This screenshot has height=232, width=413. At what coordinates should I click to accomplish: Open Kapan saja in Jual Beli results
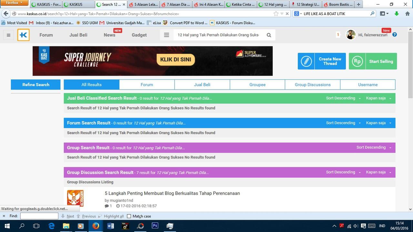click(379, 98)
